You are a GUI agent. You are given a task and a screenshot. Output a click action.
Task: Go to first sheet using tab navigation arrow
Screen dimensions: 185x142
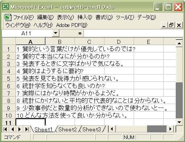coord(5,129)
